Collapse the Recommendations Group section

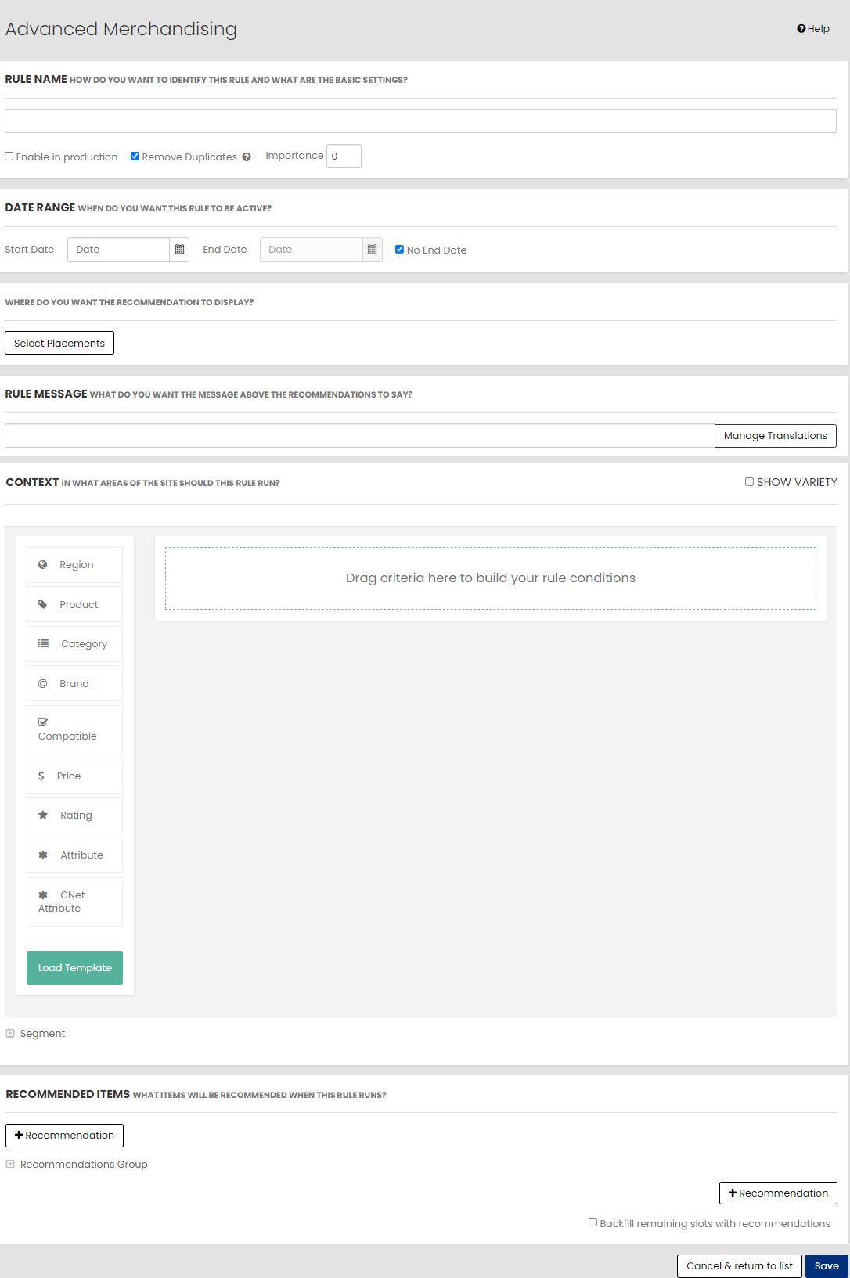point(10,1164)
